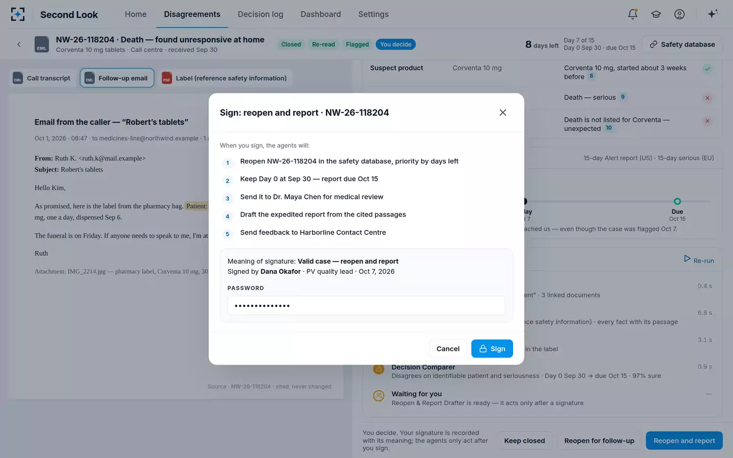733x458 pixels.
Task: Click step 1 Reopen NW-26-118204 text
Action: pyautogui.click(x=349, y=161)
